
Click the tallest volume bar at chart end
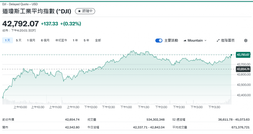(231, 97)
